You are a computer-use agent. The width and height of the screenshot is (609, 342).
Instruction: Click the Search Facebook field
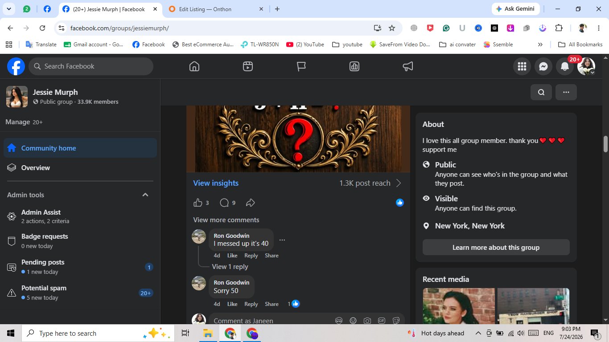[x=91, y=66]
